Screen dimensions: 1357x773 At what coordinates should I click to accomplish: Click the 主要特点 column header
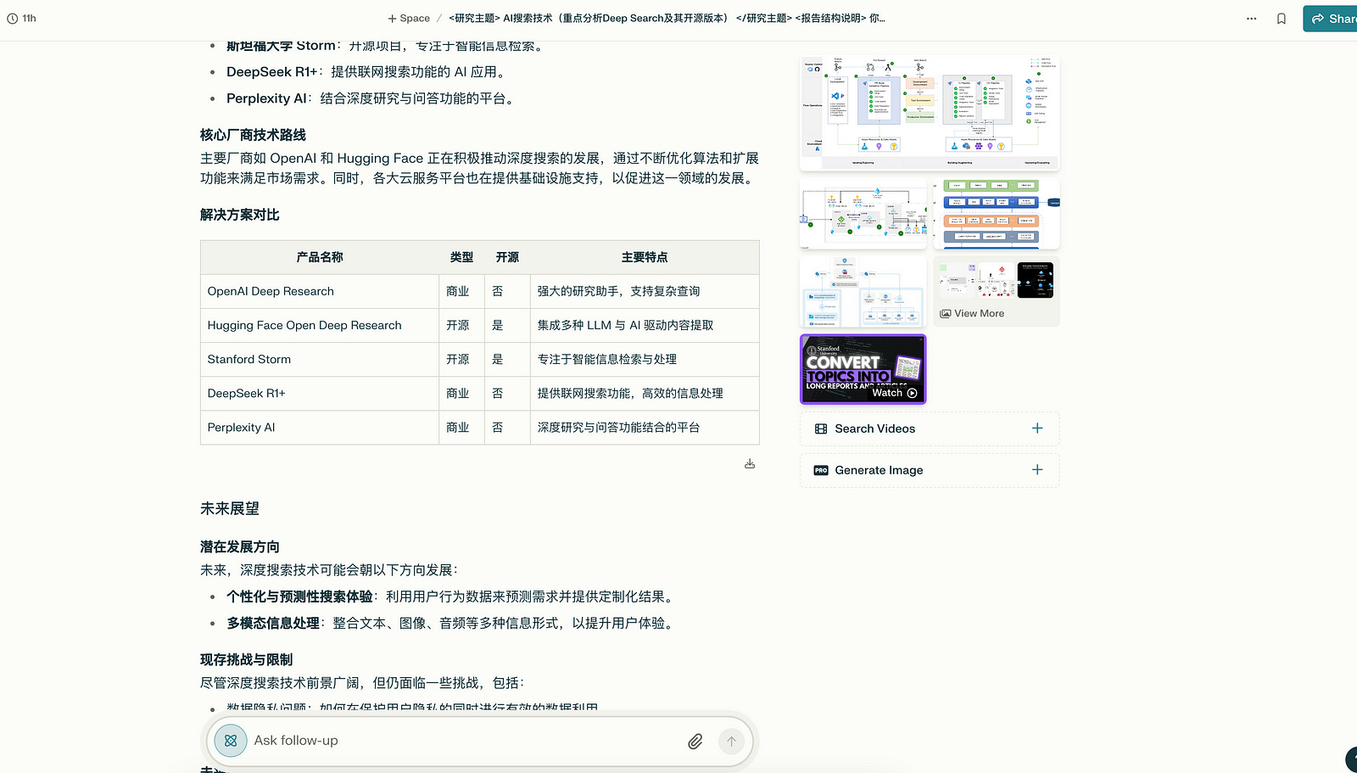click(645, 257)
